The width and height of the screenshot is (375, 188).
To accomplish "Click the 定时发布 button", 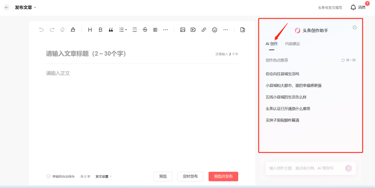I will point(190,177).
